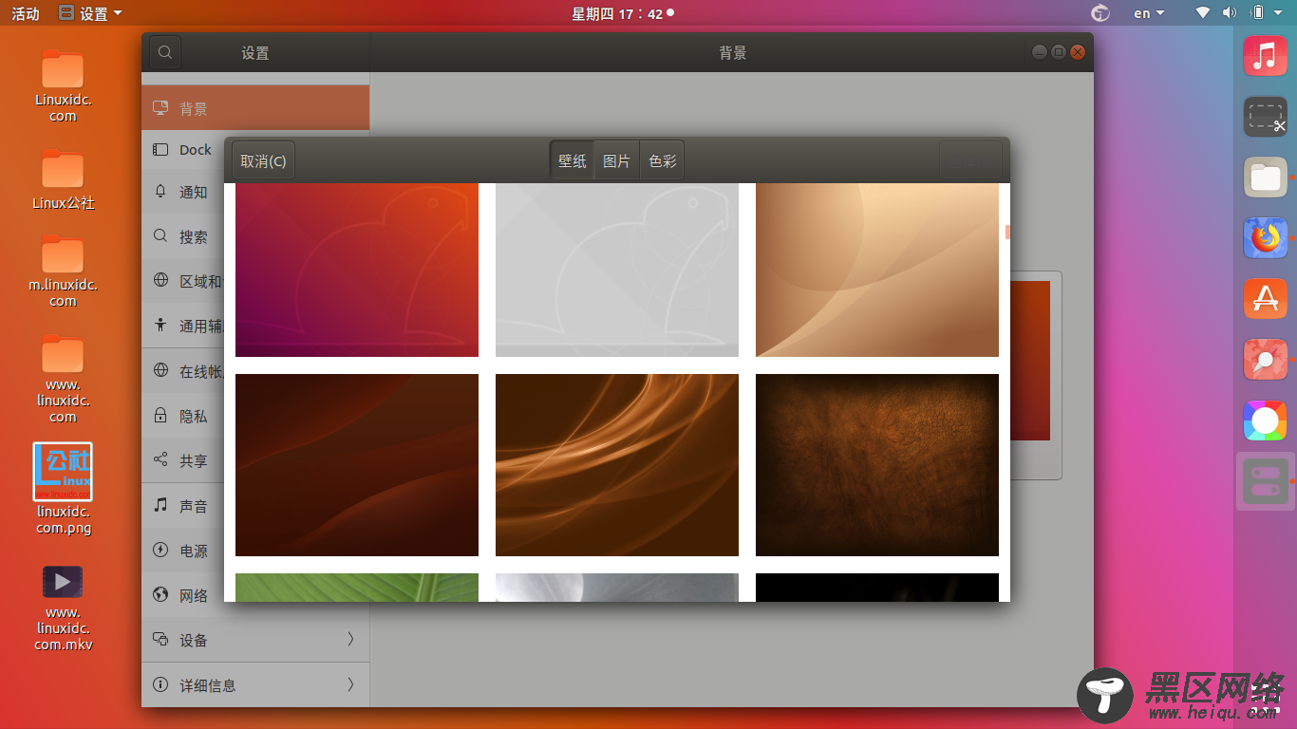Choose the grey beaver wallpaper
This screenshot has width=1297, height=729.
tap(617, 270)
